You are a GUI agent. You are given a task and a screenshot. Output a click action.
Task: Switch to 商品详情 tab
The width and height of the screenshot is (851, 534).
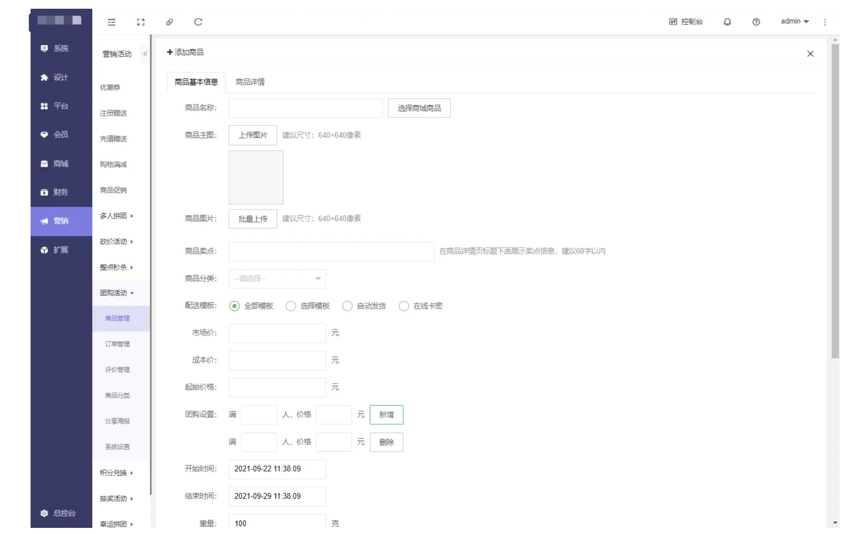[x=250, y=82]
